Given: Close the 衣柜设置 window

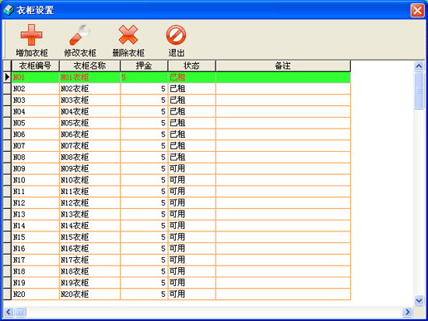Looking at the screenshot, I should click(417, 11).
